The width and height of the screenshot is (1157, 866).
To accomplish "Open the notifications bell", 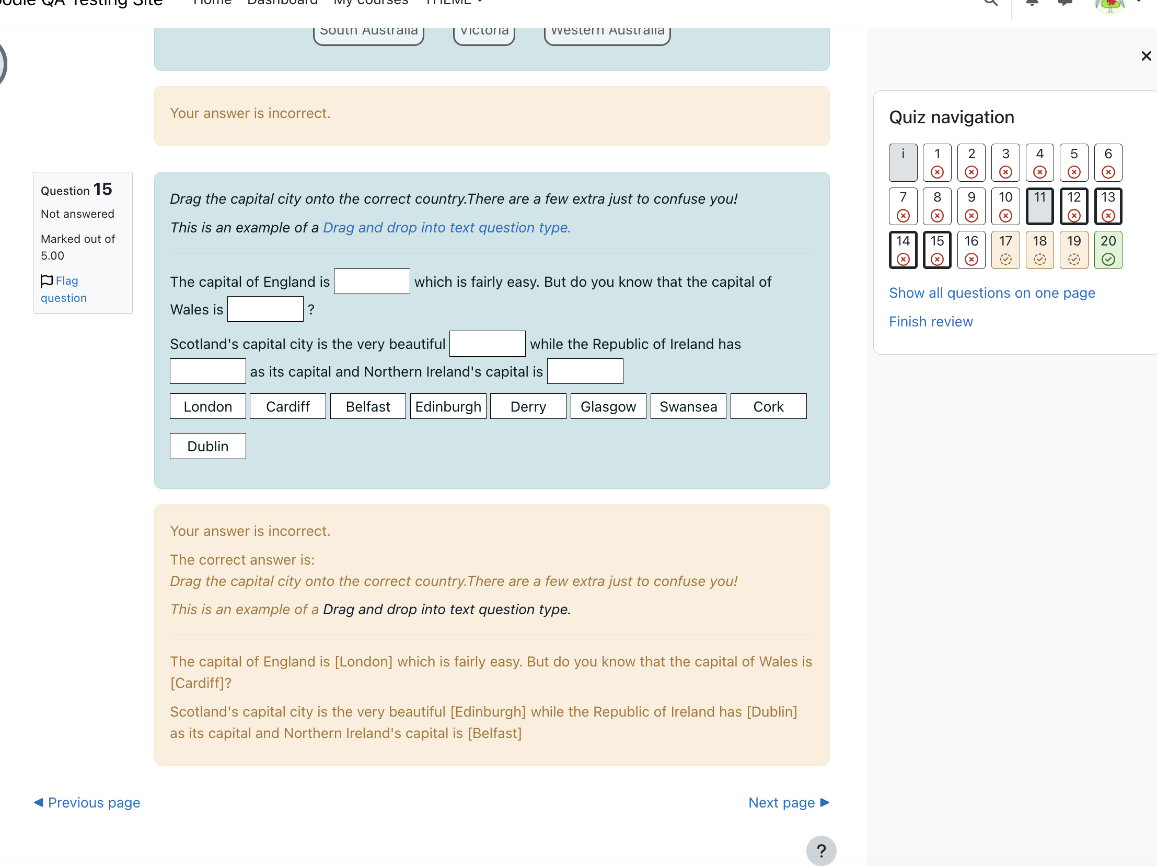I will point(1032,2).
